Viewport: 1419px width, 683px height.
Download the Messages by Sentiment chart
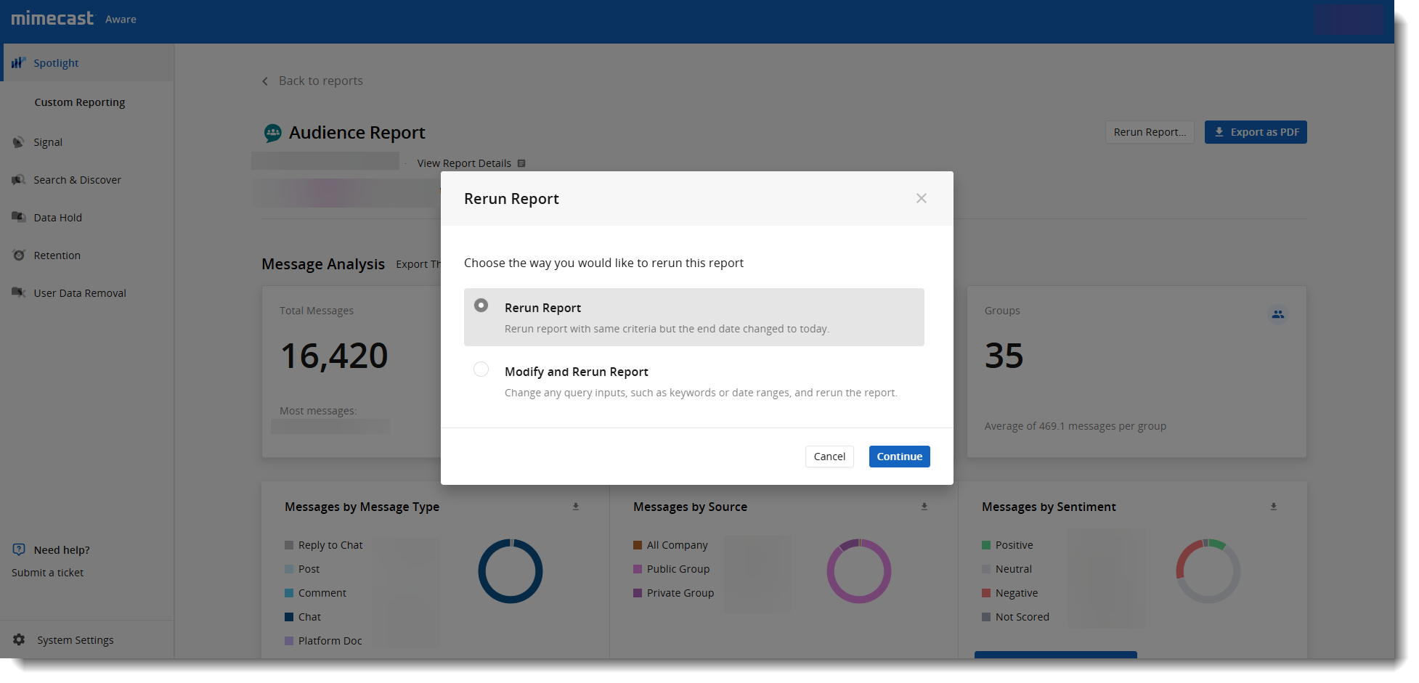(x=1273, y=507)
